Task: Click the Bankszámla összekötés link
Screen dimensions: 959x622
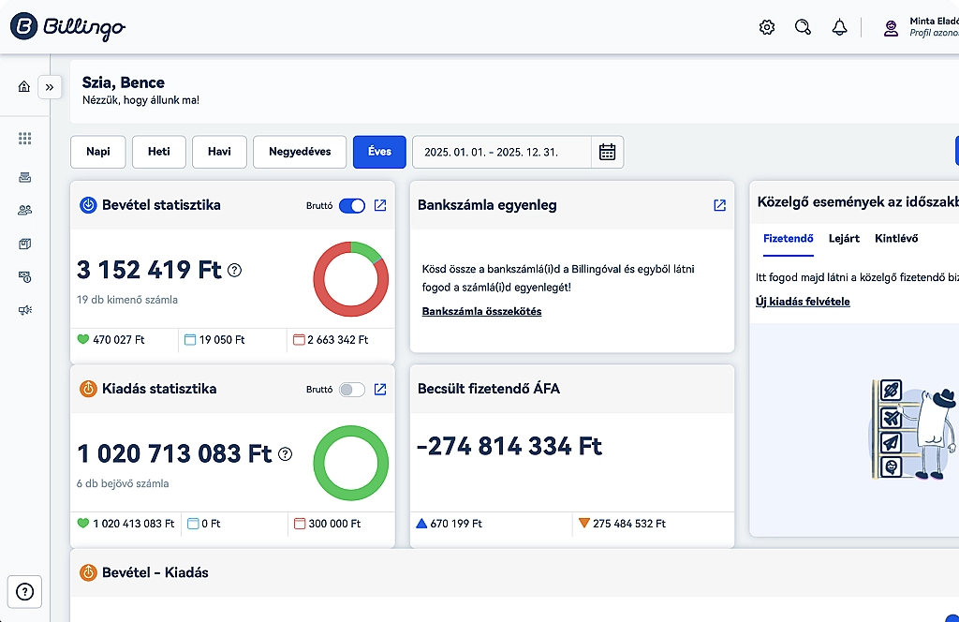Action: click(481, 311)
